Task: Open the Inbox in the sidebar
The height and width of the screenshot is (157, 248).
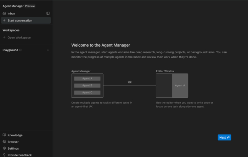Action: pos(11,13)
